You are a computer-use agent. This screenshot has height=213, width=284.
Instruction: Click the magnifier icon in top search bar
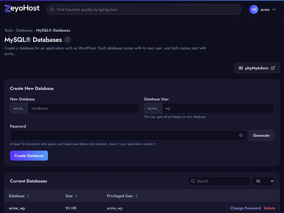tap(52, 9)
